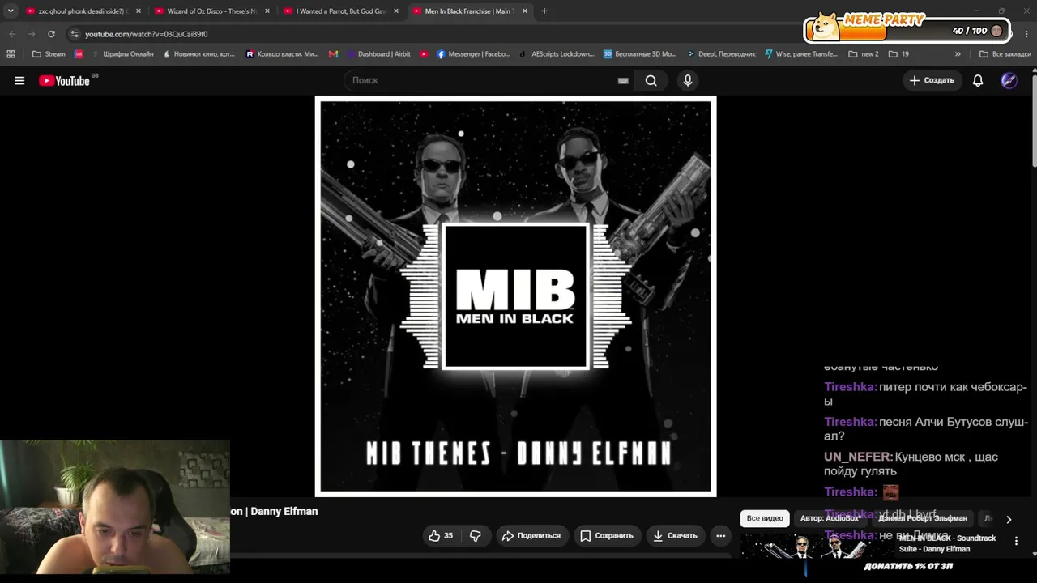Select the 'Все видео' filter chip

(x=765, y=518)
